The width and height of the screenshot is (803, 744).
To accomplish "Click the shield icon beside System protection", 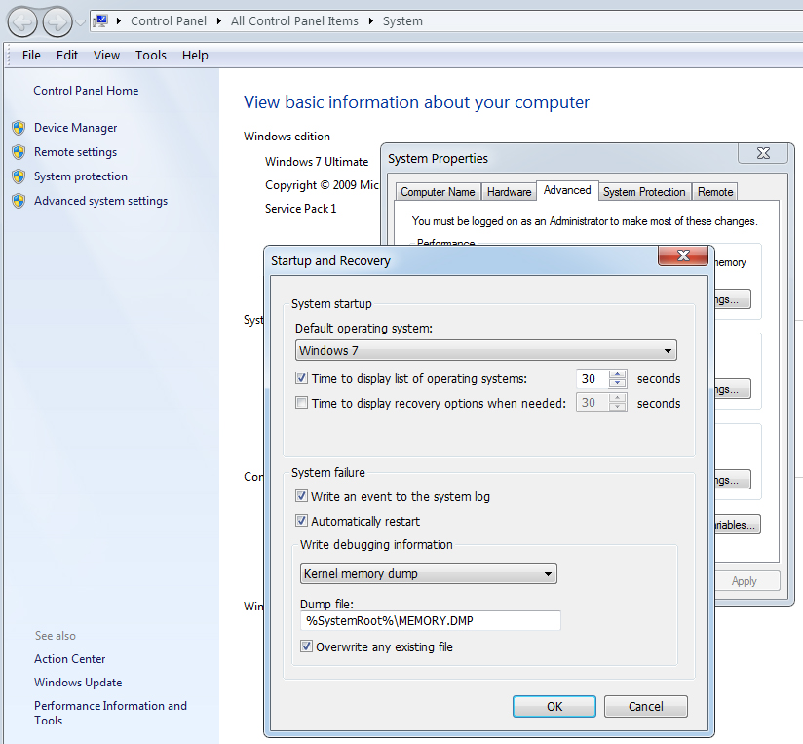I will click(19, 176).
